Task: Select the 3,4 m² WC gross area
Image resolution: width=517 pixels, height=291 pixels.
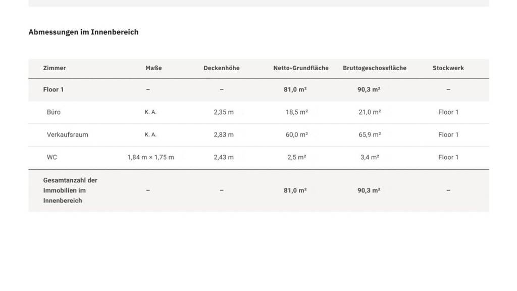Action: click(x=370, y=157)
